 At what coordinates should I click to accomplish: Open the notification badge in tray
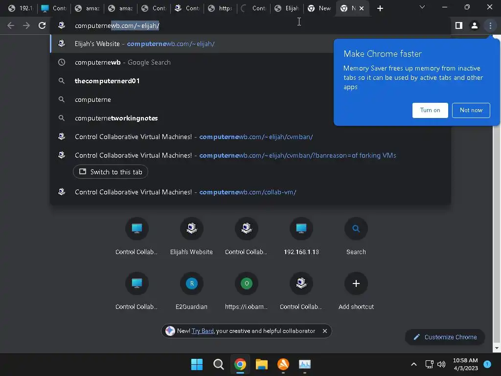487,364
